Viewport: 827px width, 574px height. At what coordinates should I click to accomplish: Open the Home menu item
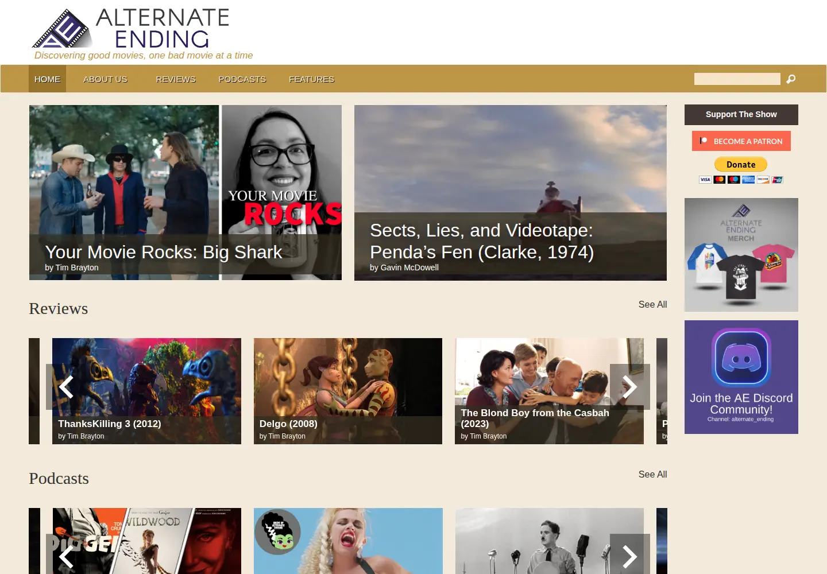[47, 79]
